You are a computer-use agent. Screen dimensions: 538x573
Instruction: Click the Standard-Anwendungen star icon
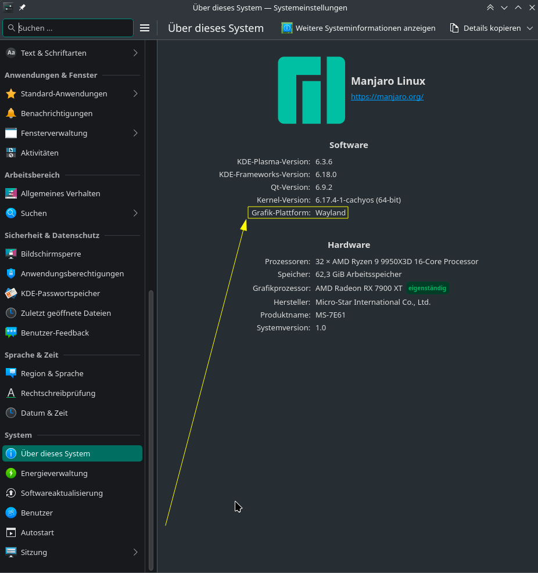(x=11, y=93)
